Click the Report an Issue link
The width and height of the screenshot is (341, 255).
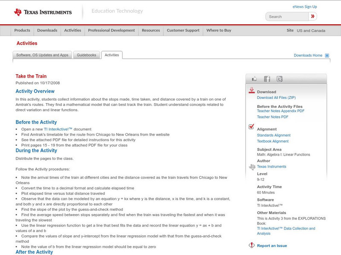coord(272,246)
